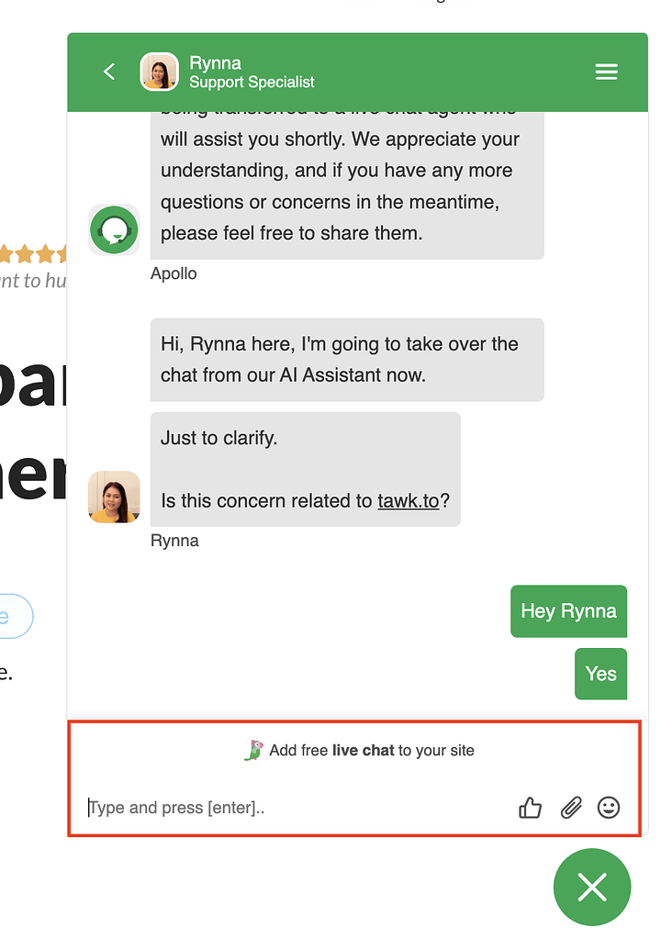This screenshot has width=661, height=939.
Task: Send a thumbs up rating
Action: (x=530, y=807)
